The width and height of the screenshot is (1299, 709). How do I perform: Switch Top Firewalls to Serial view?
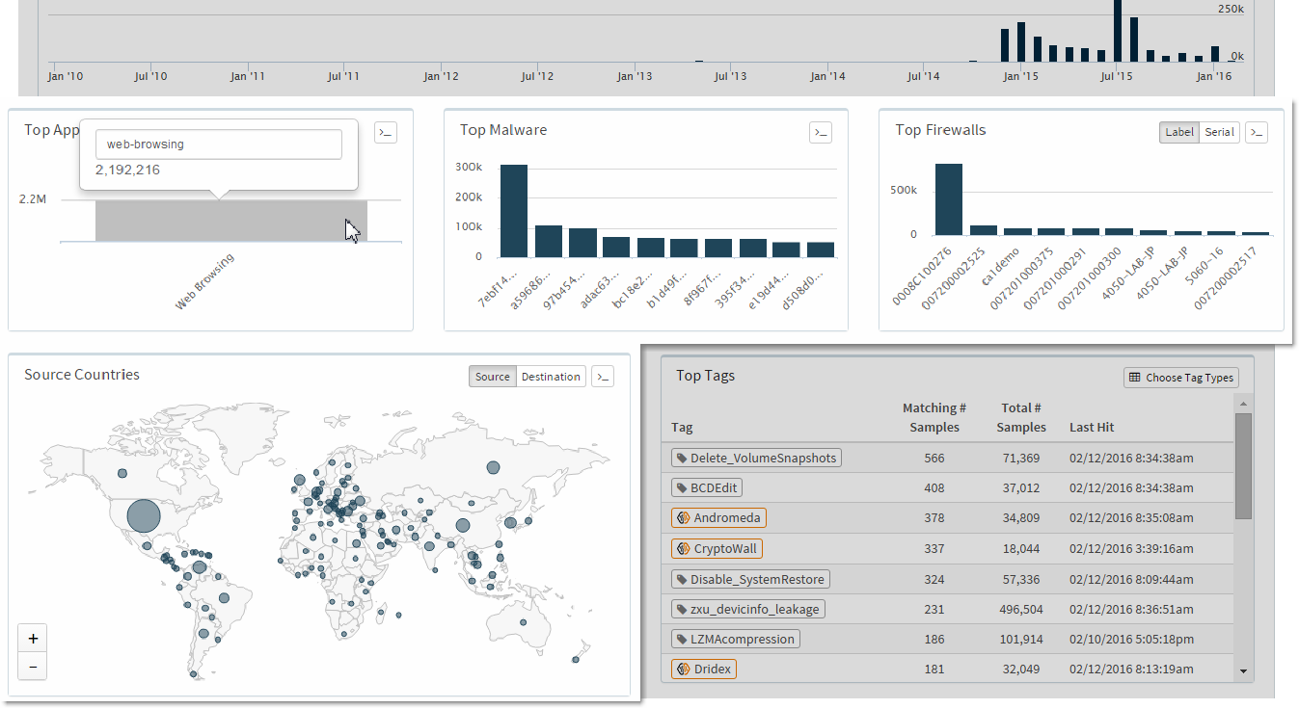(1219, 133)
